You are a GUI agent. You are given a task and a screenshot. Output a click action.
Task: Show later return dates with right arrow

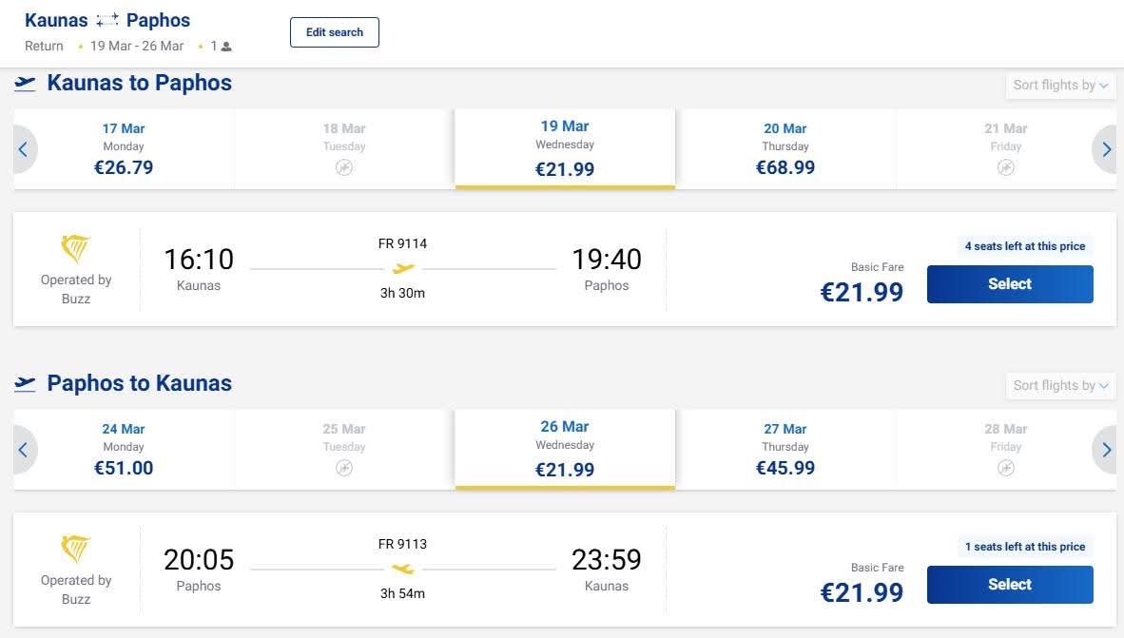[x=1105, y=450]
